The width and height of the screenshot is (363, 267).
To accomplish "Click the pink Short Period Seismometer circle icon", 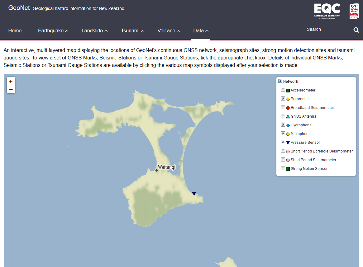I will [288, 160].
